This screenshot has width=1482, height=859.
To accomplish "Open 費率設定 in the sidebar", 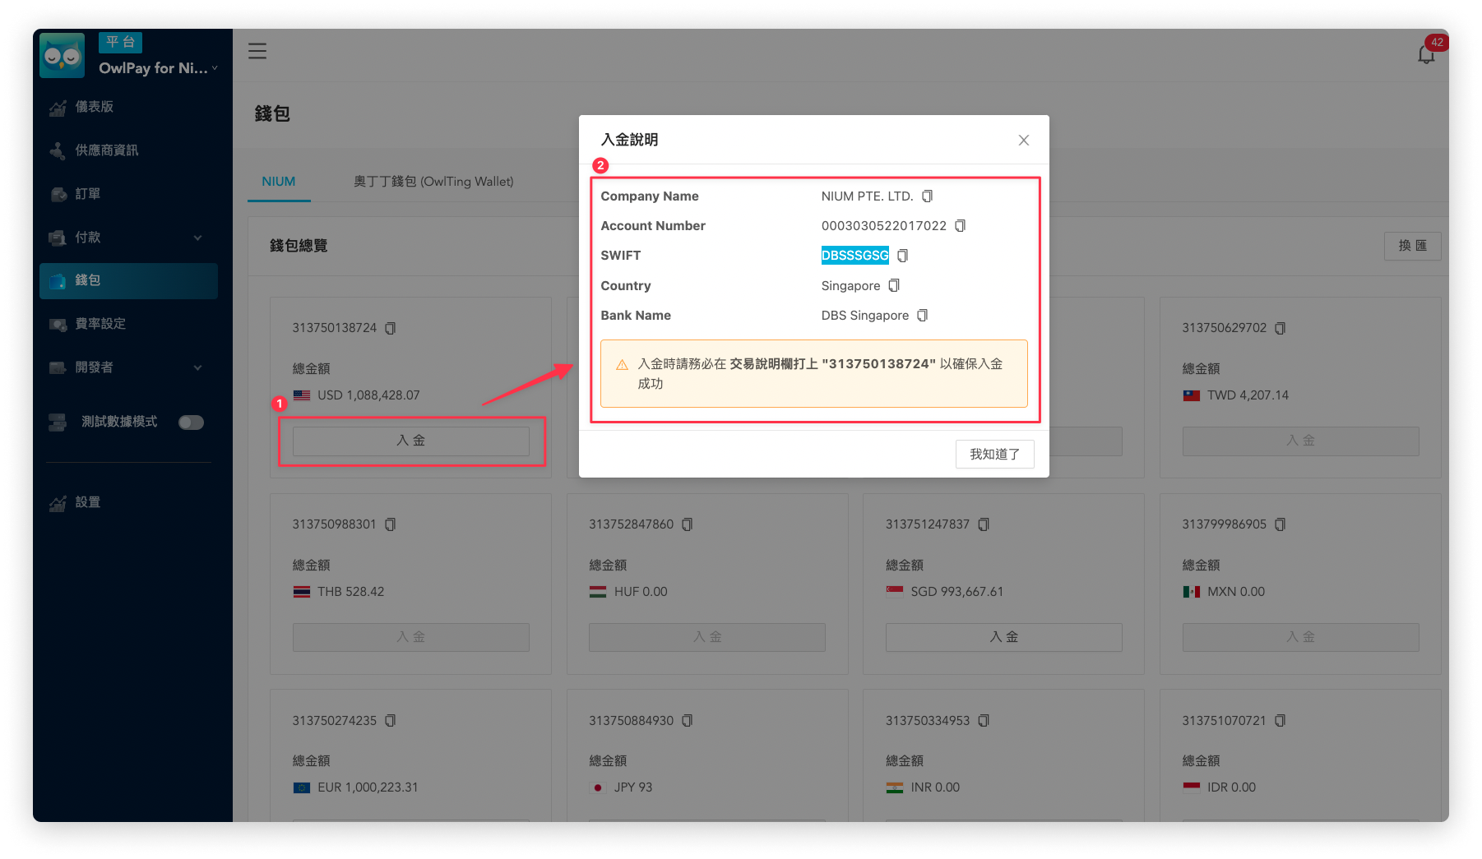I will [x=128, y=324].
